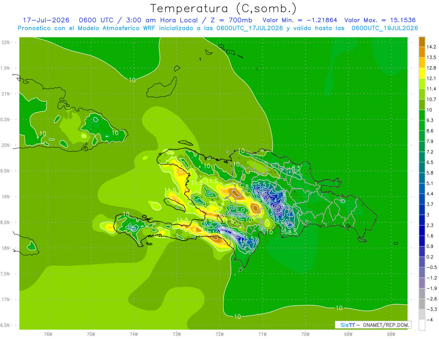Click the -4 legend value
Screen dimensions: 439x339
tap(429, 320)
